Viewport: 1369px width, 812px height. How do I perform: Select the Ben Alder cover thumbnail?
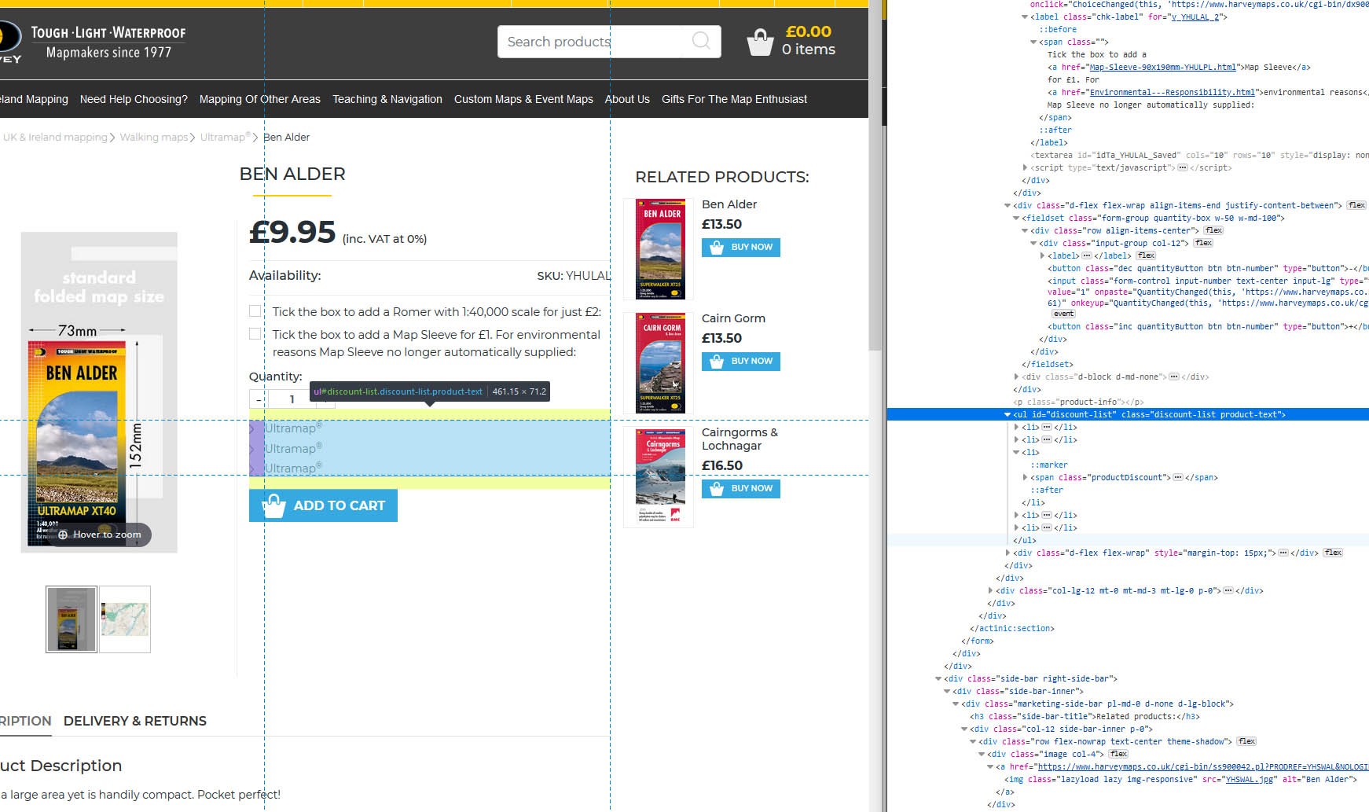pyautogui.click(x=72, y=619)
